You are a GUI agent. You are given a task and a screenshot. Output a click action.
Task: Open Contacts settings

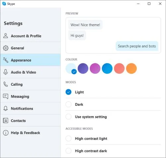point(31,120)
